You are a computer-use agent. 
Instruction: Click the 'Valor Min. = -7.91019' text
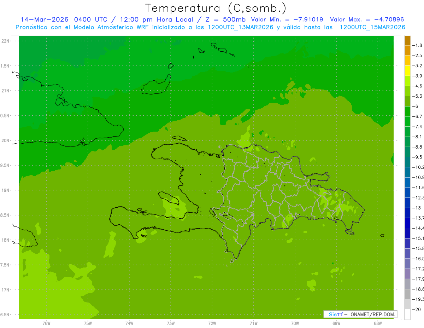[x=287, y=19]
